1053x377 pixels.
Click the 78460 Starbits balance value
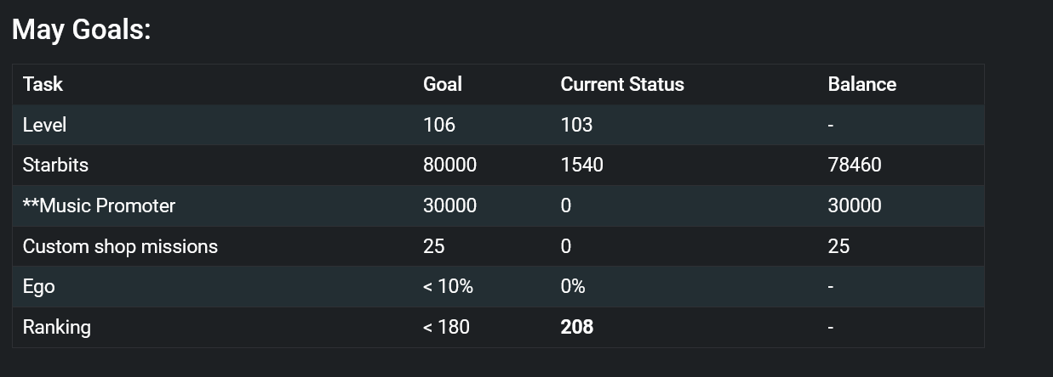855,165
